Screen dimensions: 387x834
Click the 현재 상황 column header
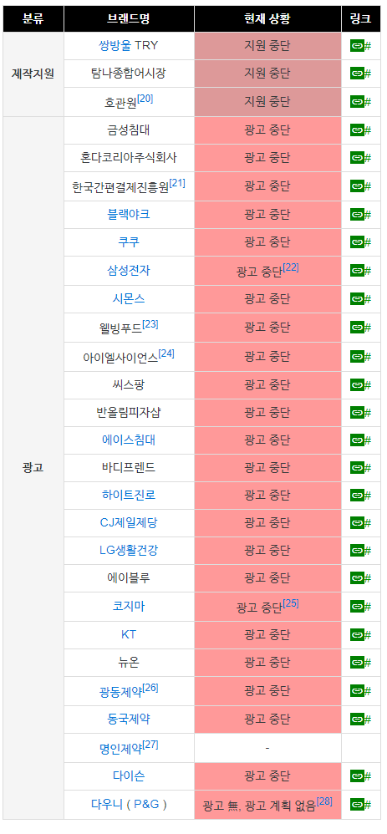(267, 19)
